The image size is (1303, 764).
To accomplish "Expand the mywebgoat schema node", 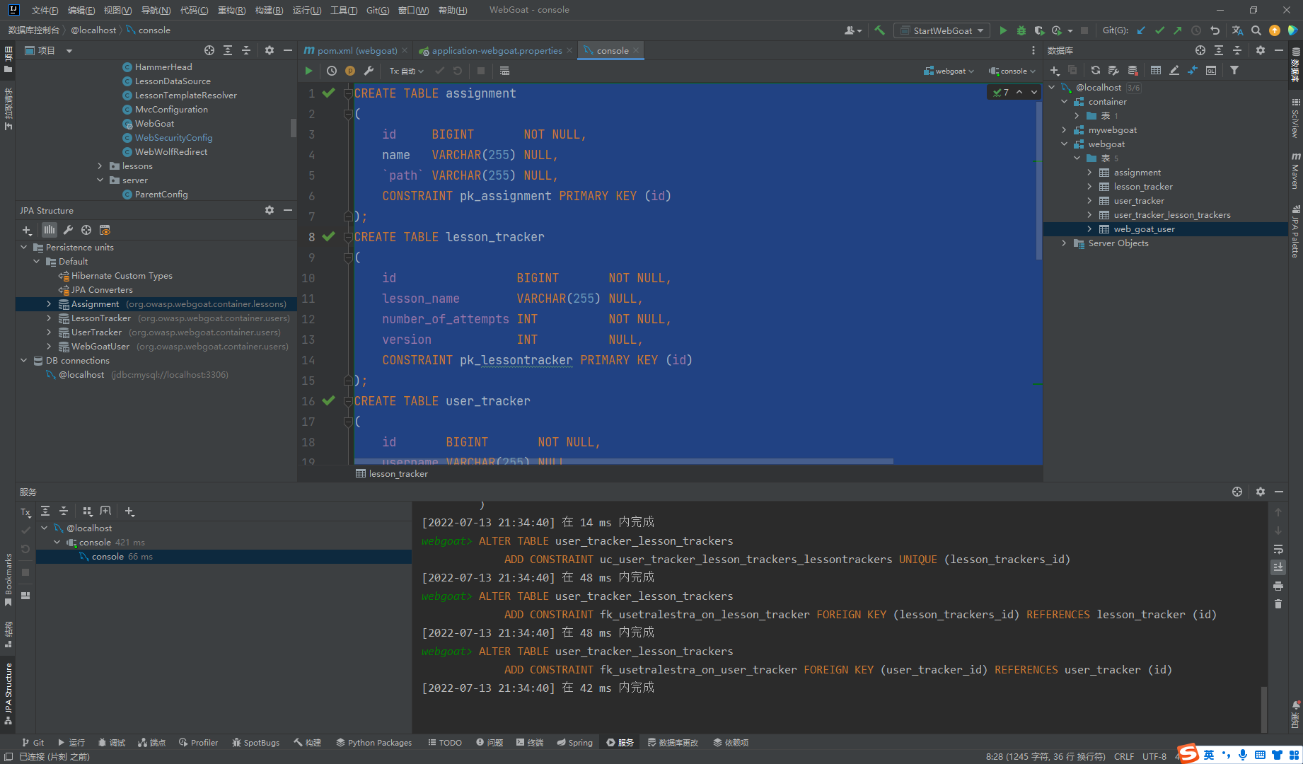I will 1064,130.
